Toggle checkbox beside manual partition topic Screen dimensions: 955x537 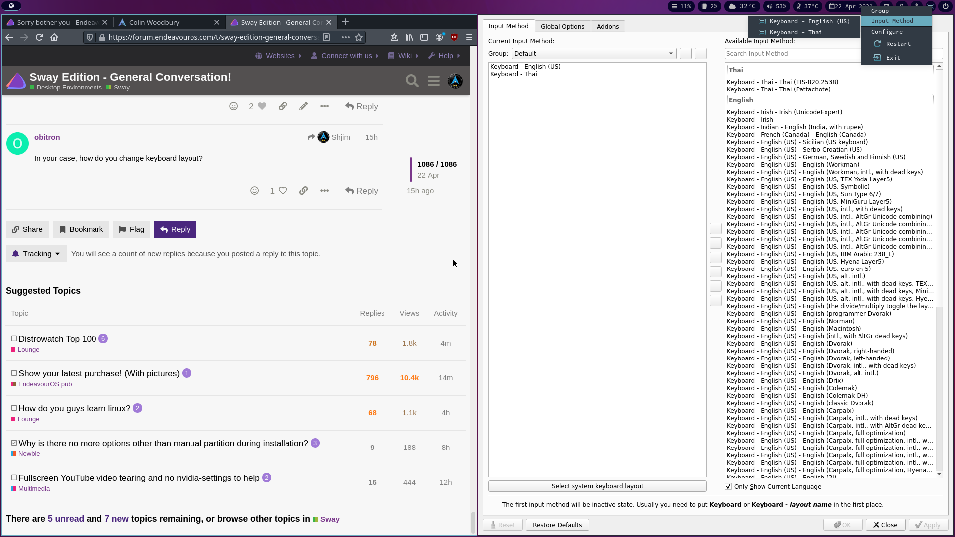(14, 443)
